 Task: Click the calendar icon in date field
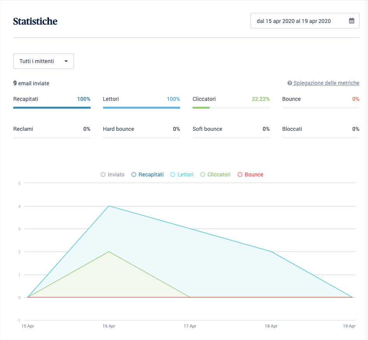(x=351, y=21)
